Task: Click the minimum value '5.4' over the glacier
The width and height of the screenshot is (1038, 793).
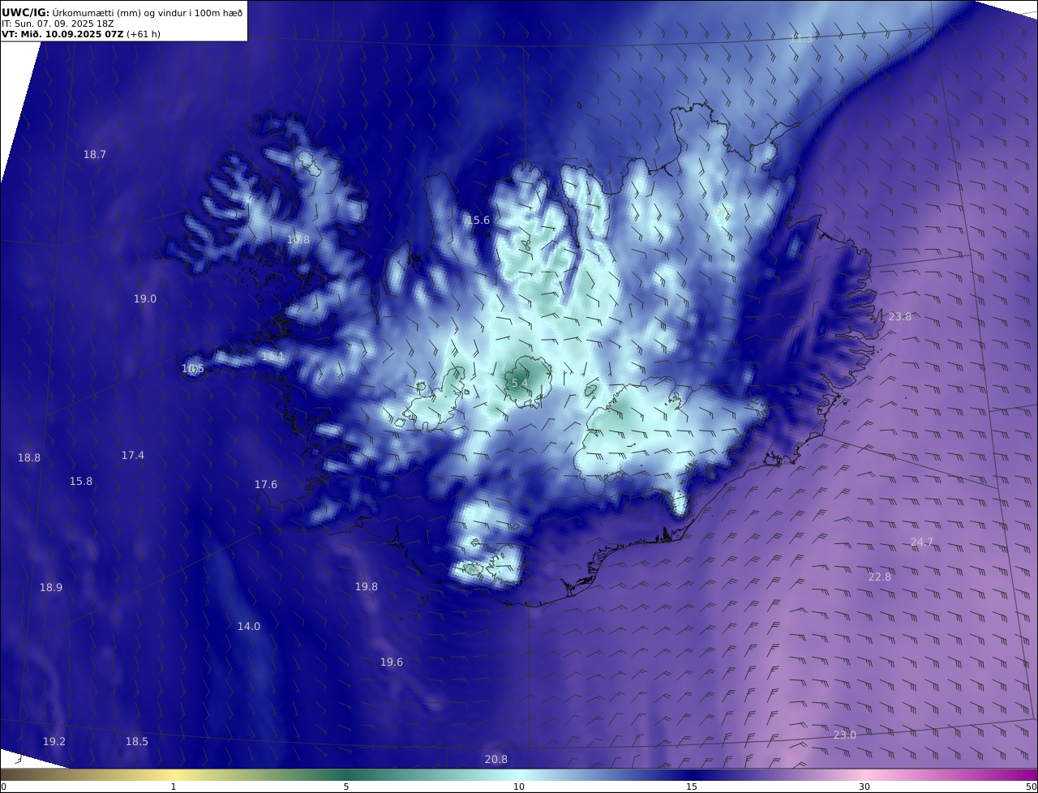Action: pos(520,383)
